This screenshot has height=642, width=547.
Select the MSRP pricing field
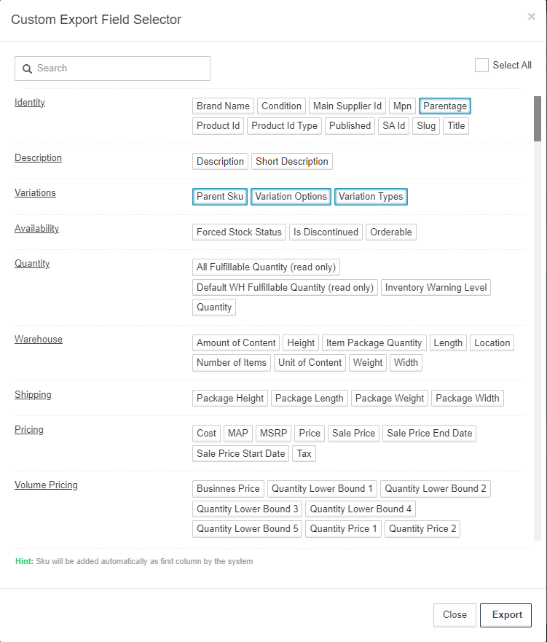coord(273,433)
